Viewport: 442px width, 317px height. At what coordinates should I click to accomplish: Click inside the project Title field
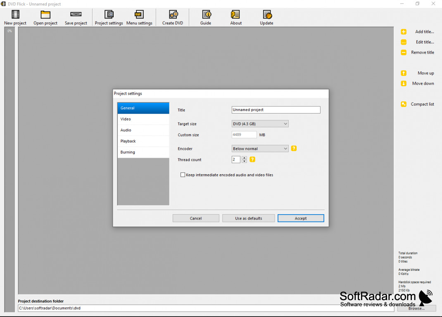pos(276,110)
